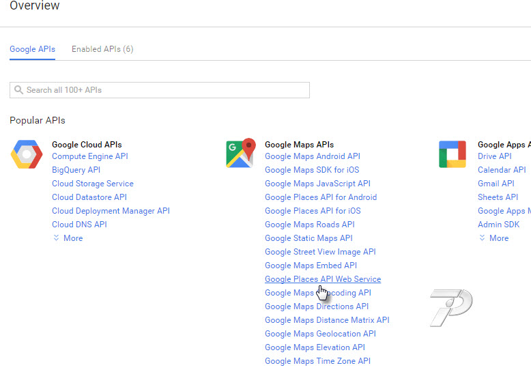531x372 pixels.
Task: Open Google Maps Distance Matrix API link
Action: pyautogui.click(x=327, y=320)
